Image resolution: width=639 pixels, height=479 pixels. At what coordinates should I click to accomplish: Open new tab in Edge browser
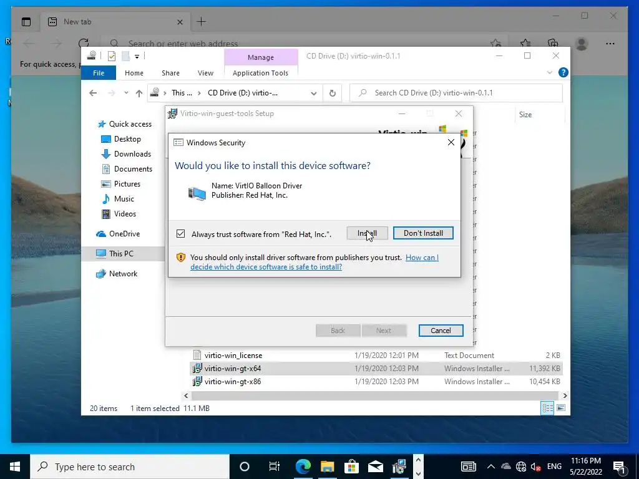pos(202,22)
